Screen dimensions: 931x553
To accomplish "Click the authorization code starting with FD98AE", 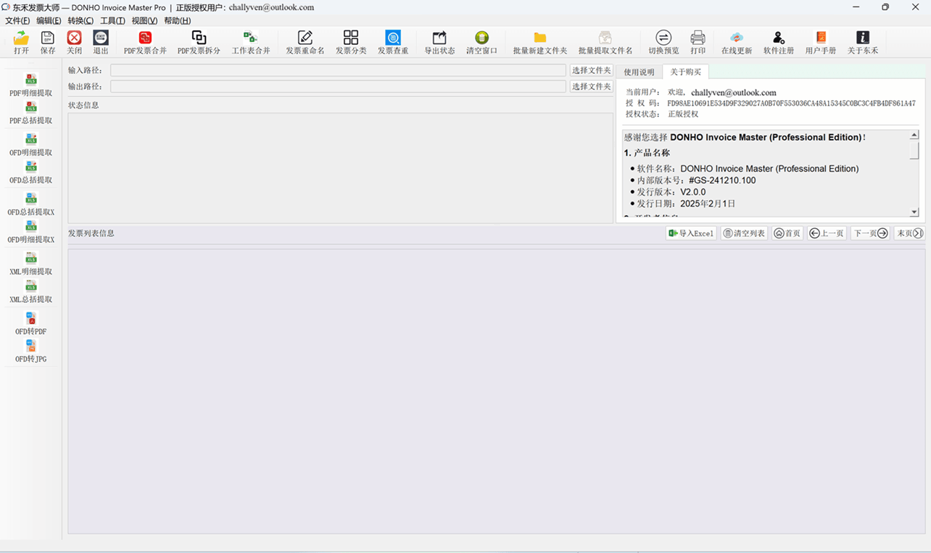I will click(791, 104).
